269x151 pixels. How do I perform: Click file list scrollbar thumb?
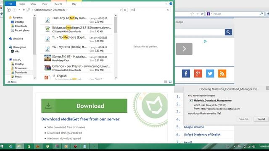(116, 25)
